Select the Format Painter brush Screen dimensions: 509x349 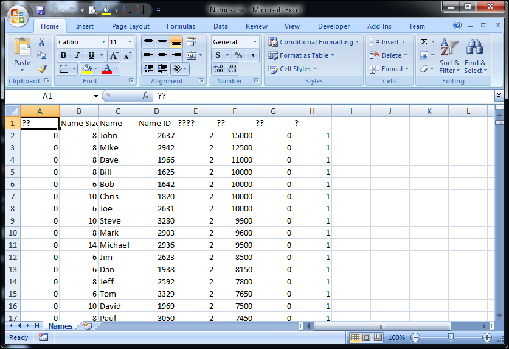coord(41,69)
